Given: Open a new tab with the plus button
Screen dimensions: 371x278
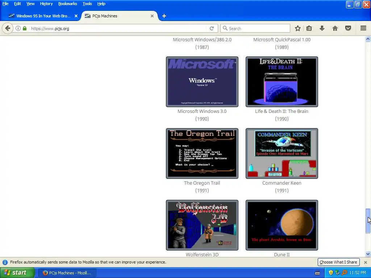Looking at the screenshot, I should [x=164, y=16].
